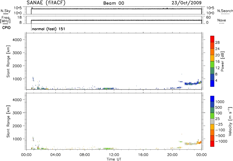Click the CPID row label

(x=6, y=28)
